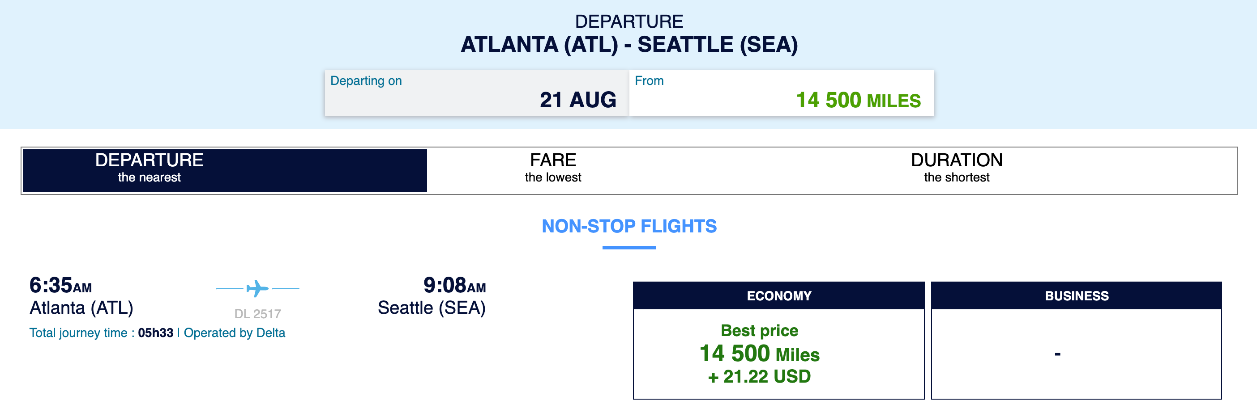Click Total journey time 05h33
This screenshot has height=413, width=1257.
pyautogui.click(x=101, y=333)
